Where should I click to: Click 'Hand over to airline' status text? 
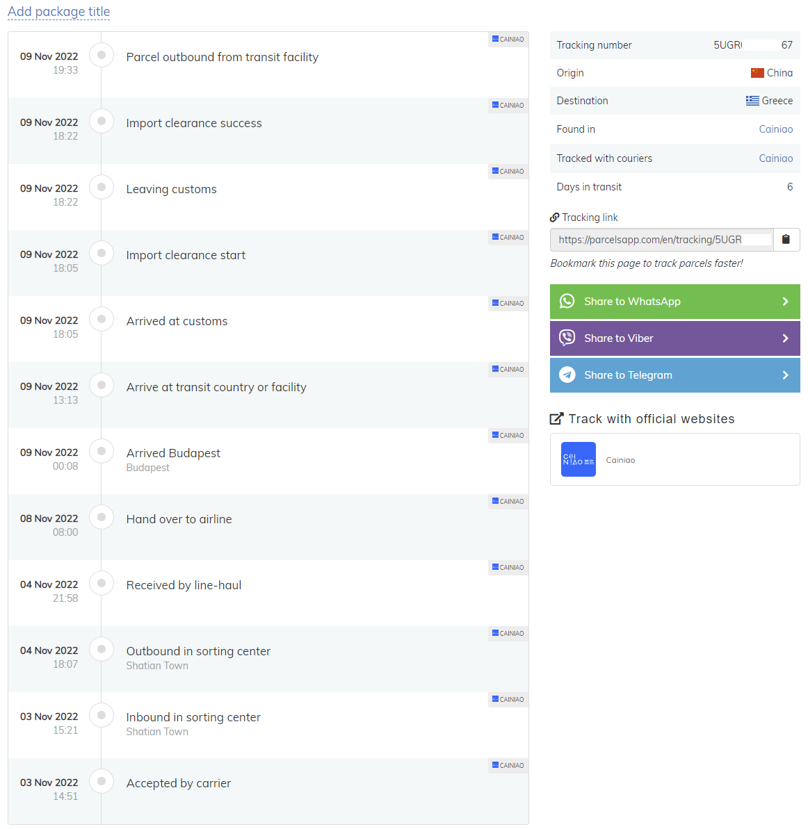pos(179,519)
